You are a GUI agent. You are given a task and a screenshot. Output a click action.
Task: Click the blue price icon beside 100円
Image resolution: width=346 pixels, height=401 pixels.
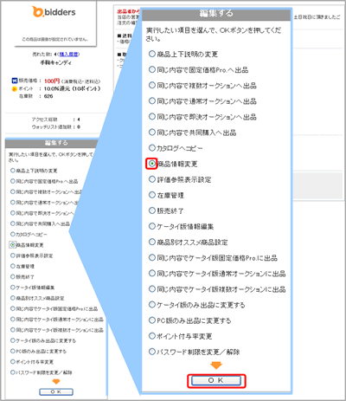(14, 81)
